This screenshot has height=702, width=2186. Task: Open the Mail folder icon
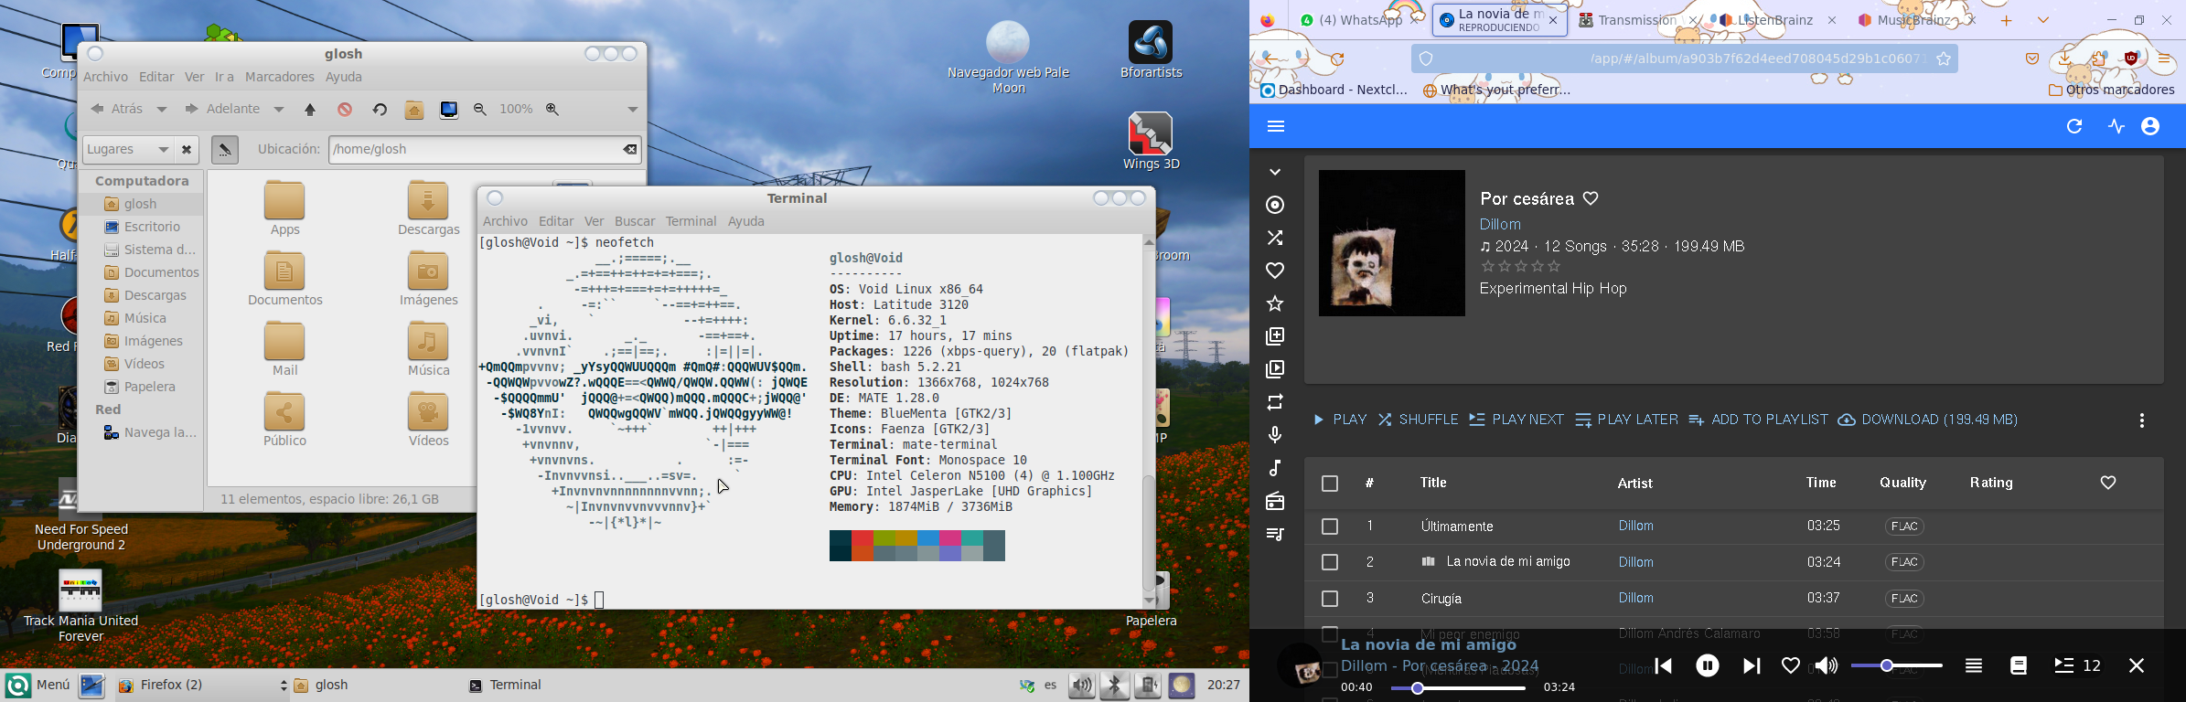tap(284, 341)
